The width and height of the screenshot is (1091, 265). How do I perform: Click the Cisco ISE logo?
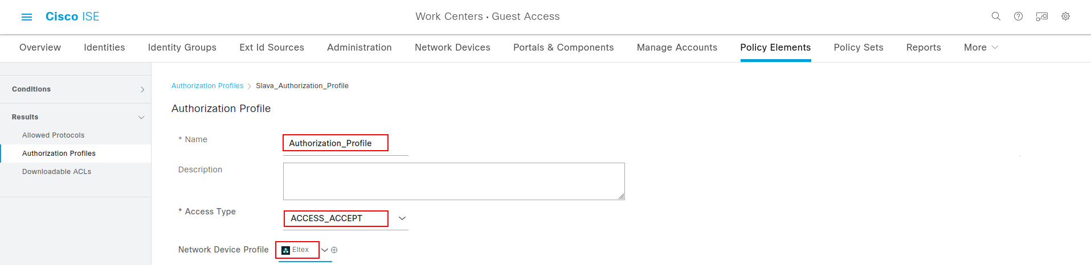(72, 16)
